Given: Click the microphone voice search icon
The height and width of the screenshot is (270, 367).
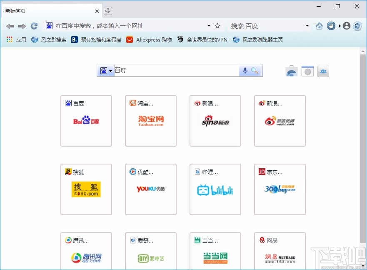Looking at the screenshot, I should point(245,70).
